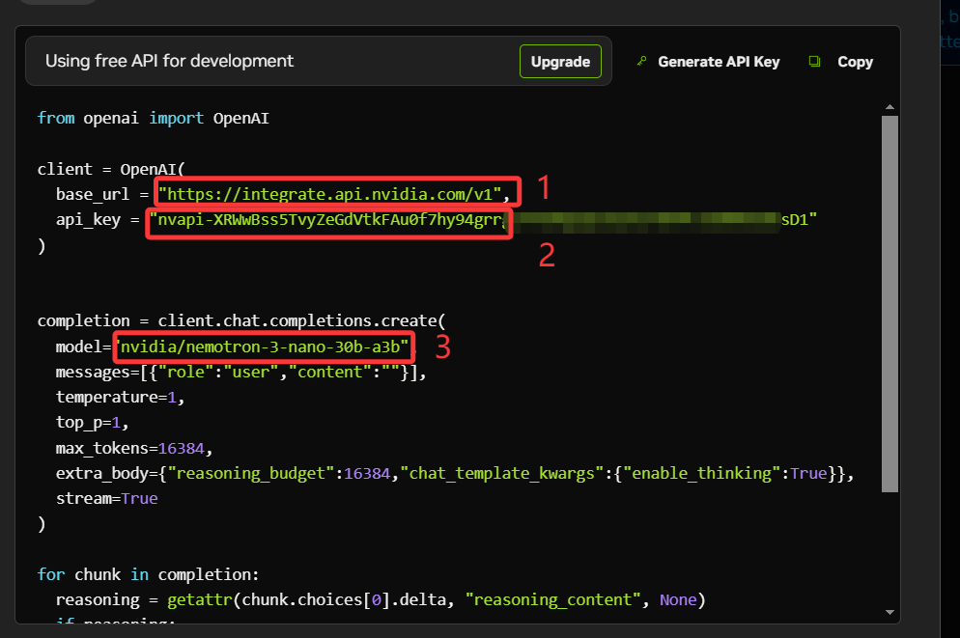This screenshot has width=960, height=638.
Task: Click the vertical scrollbar thumb of code panel
Action: click(889, 303)
